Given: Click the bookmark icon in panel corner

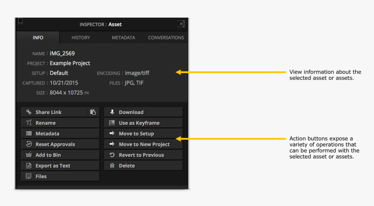Looking at the screenshot, I should 20,21.
